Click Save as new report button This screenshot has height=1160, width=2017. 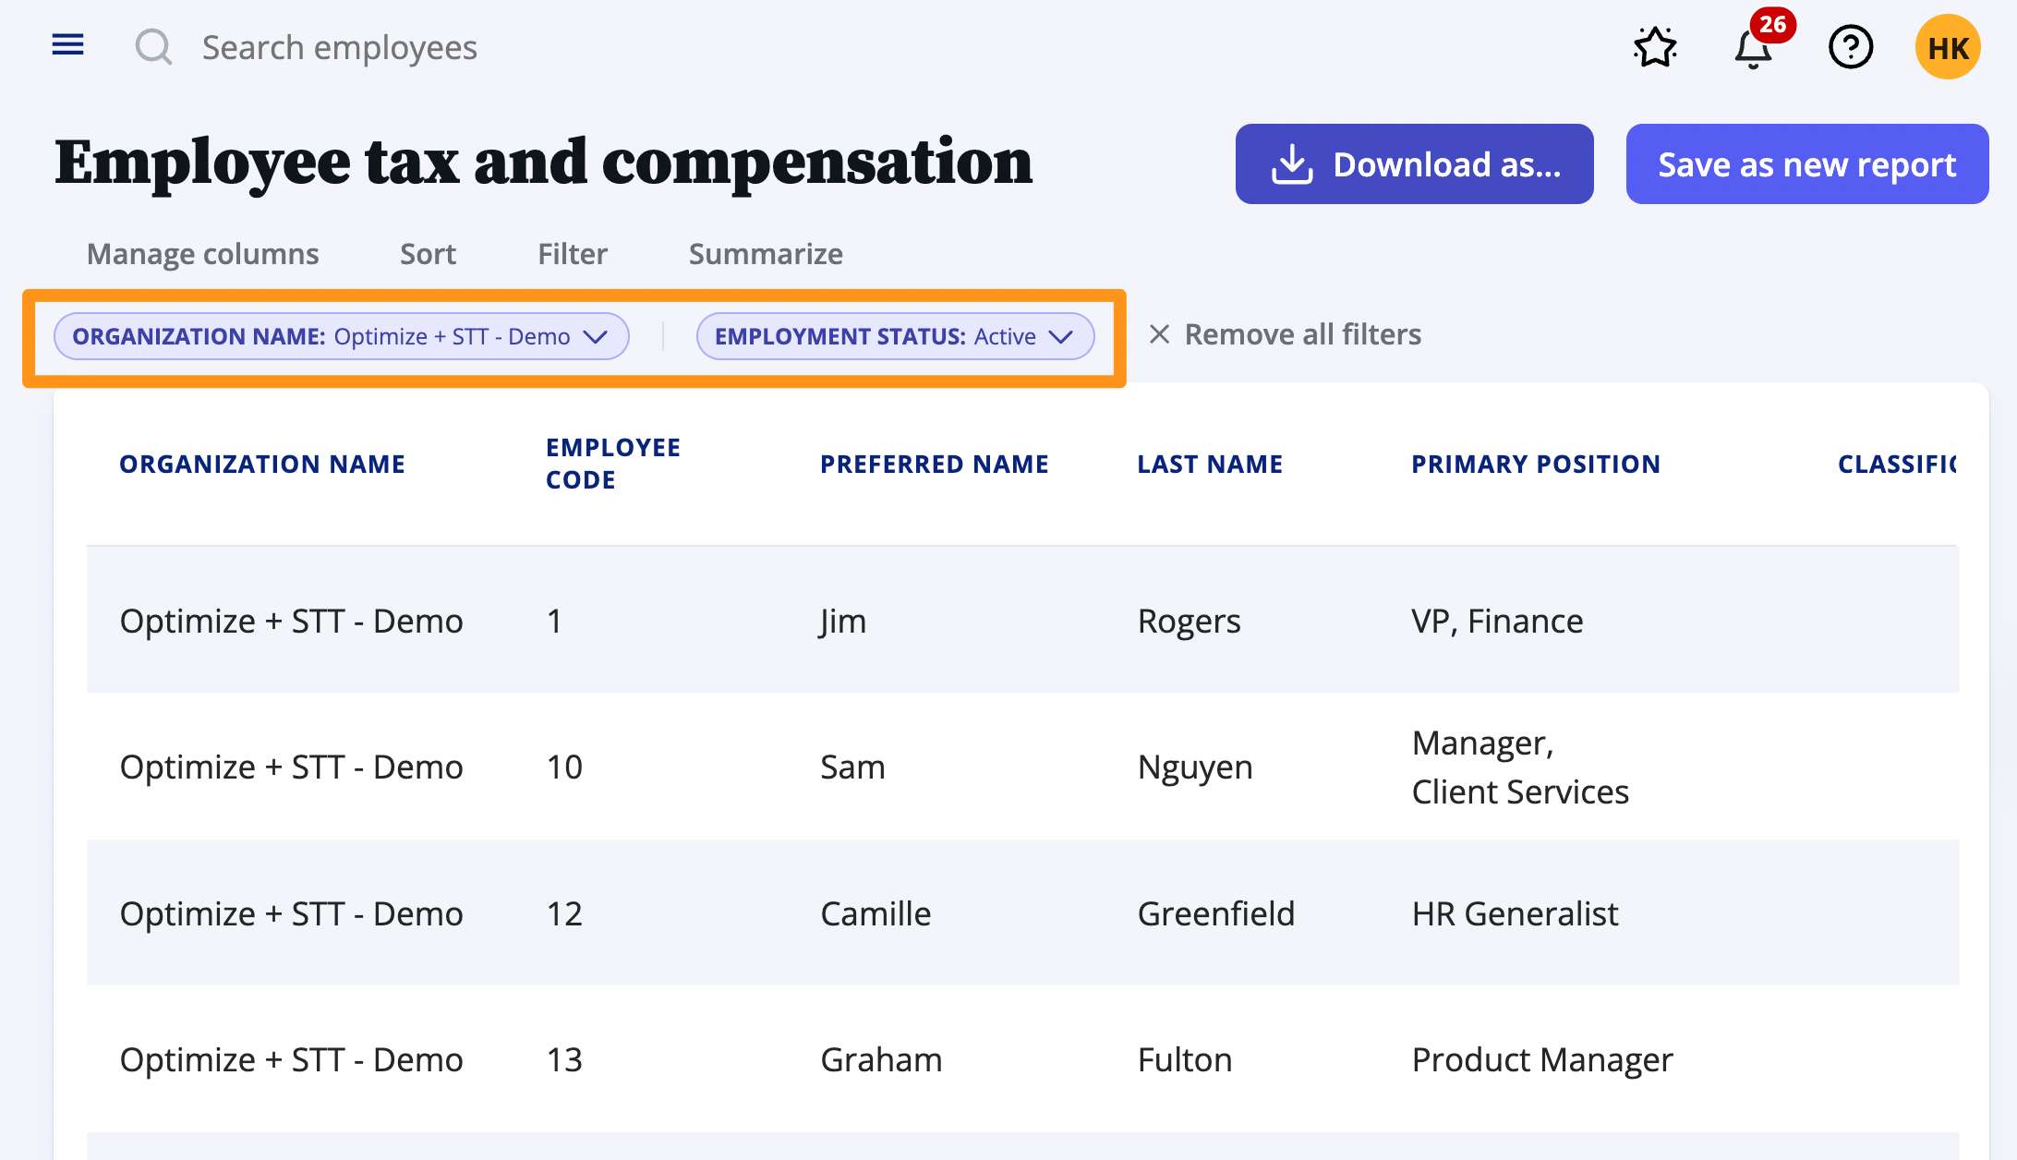[1806, 164]
